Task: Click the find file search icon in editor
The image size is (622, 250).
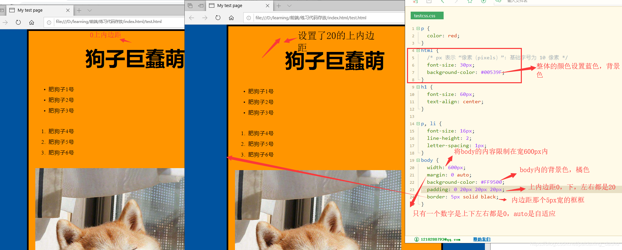Action: (498, 1)
